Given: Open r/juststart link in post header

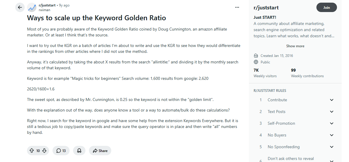Looking at the screenshot, I should [47, 5].
